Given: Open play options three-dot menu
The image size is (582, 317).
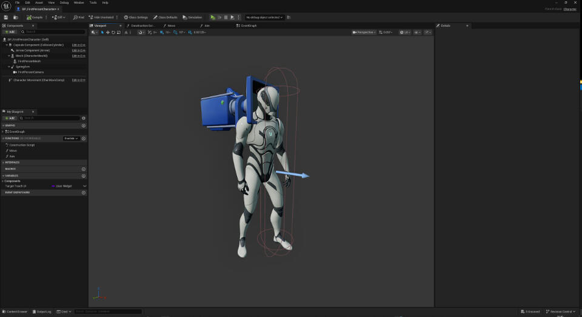Looking at the screenshot, I should click(239, 18).
